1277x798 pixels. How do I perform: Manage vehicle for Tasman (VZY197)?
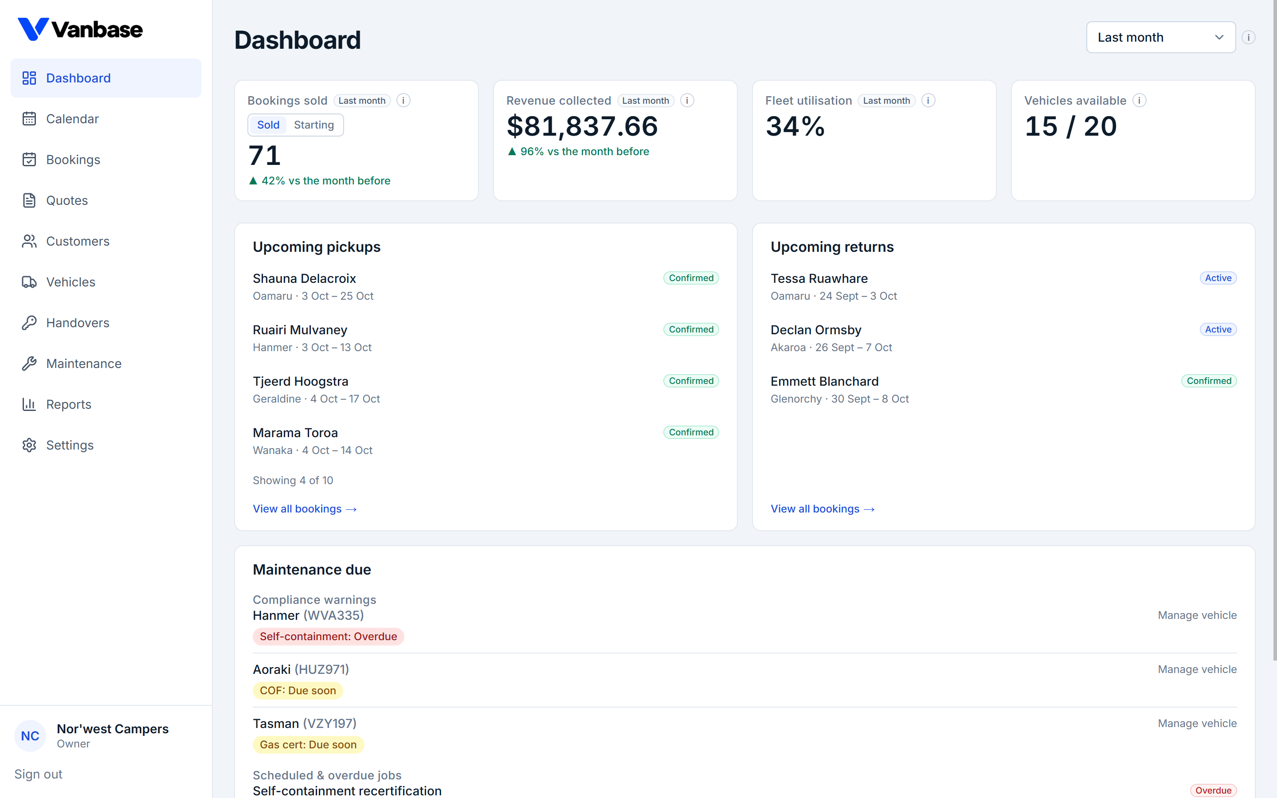click(1197, 724)
